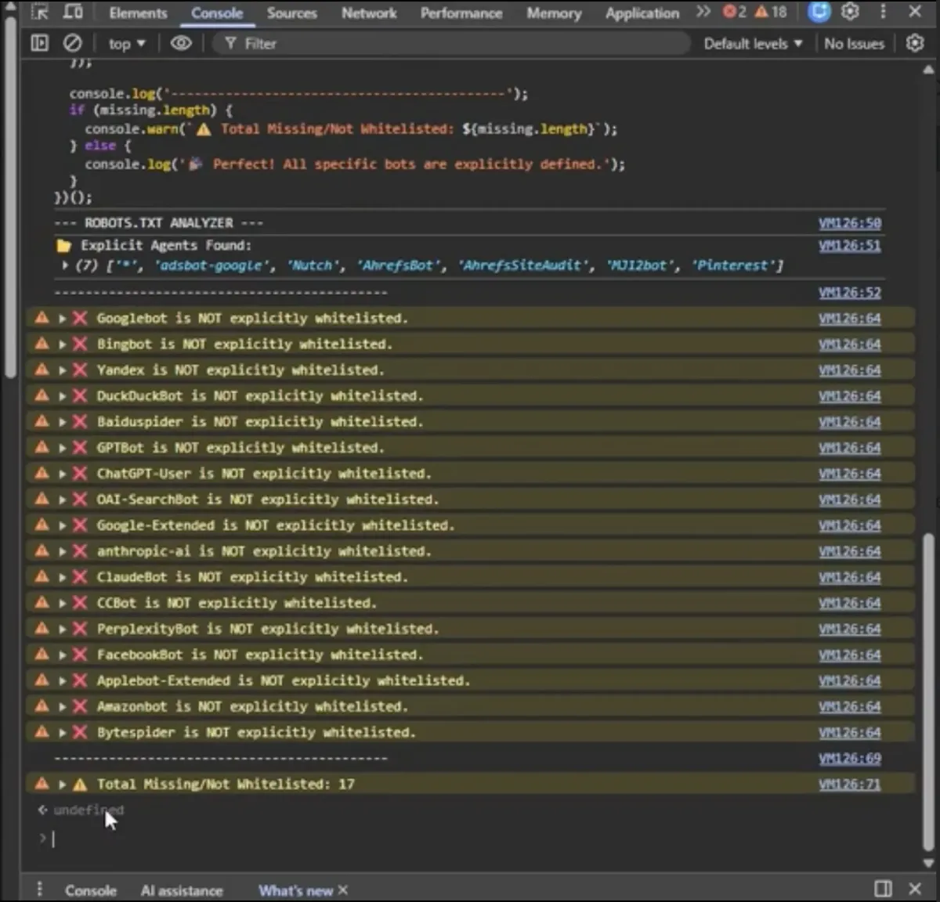Toggle the device toolbar icon
Screen dimensions: 940x902
(73, 13)
